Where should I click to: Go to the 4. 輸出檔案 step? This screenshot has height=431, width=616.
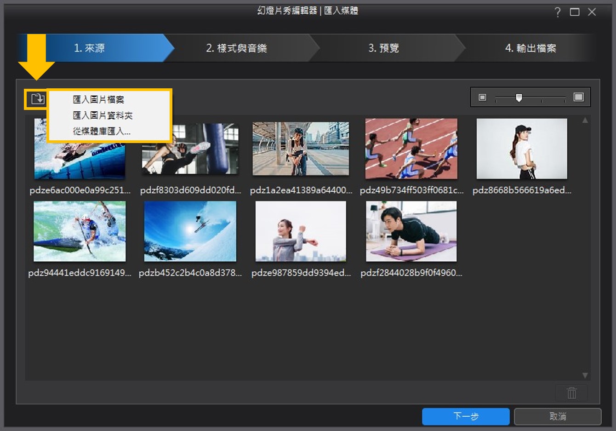pyautogui.click(x=531, y=48)
